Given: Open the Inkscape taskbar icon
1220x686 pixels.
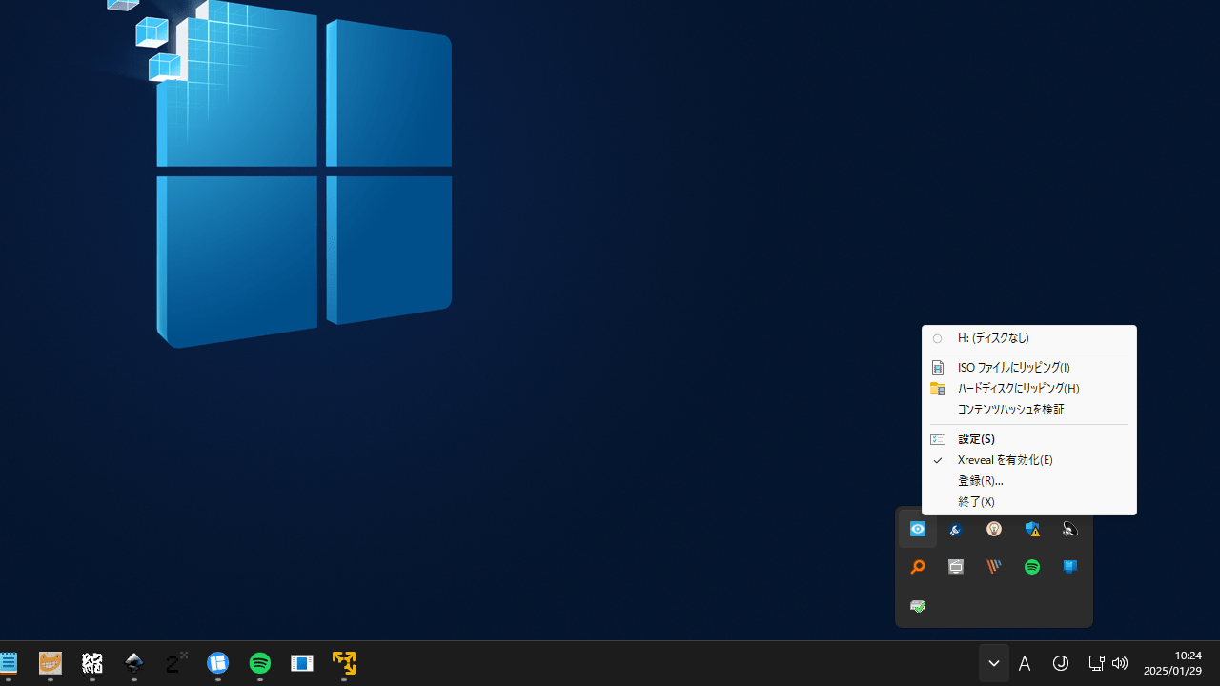Looking at the screenshot, I should point(134,663).
